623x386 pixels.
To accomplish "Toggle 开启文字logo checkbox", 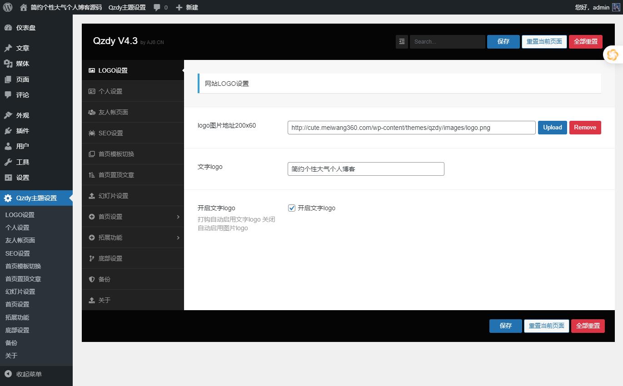I will pyautogui.click(x=292, y=208).
